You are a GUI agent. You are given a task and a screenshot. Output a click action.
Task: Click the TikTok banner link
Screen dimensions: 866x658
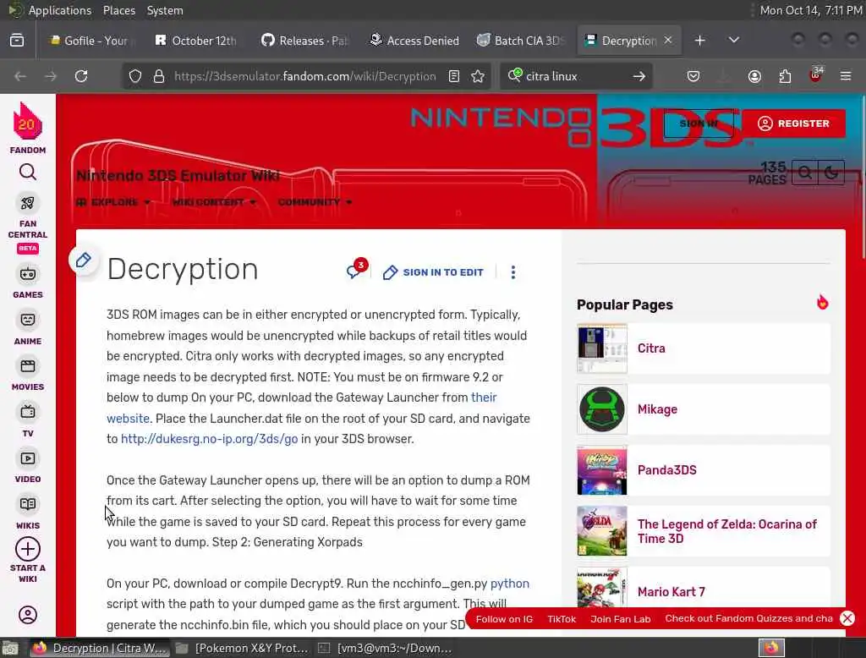click(x=562, y=619)
